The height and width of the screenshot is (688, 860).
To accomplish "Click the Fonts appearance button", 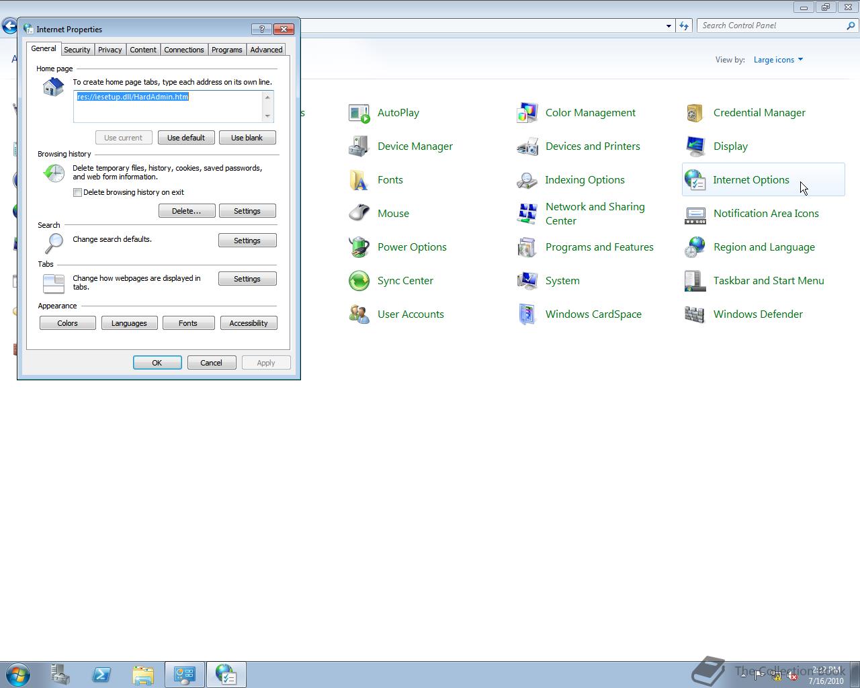I will [x=188, y=323].
